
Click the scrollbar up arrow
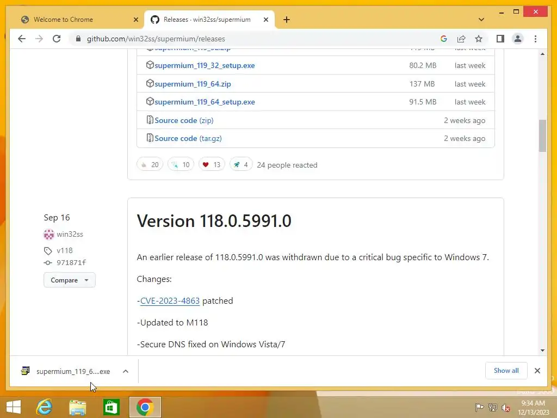(x=542, y=54)
